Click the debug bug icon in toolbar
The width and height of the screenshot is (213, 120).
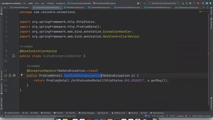187,3
